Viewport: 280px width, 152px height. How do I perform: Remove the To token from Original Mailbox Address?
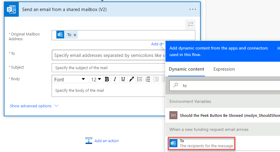(x=75, y=35)
